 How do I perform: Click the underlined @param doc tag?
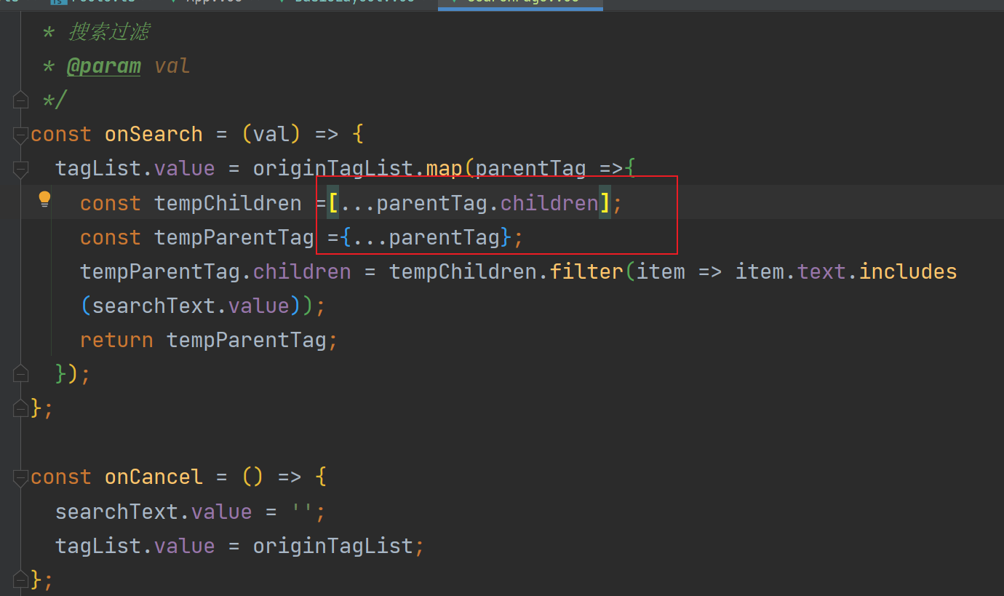(x=103, y=66)
